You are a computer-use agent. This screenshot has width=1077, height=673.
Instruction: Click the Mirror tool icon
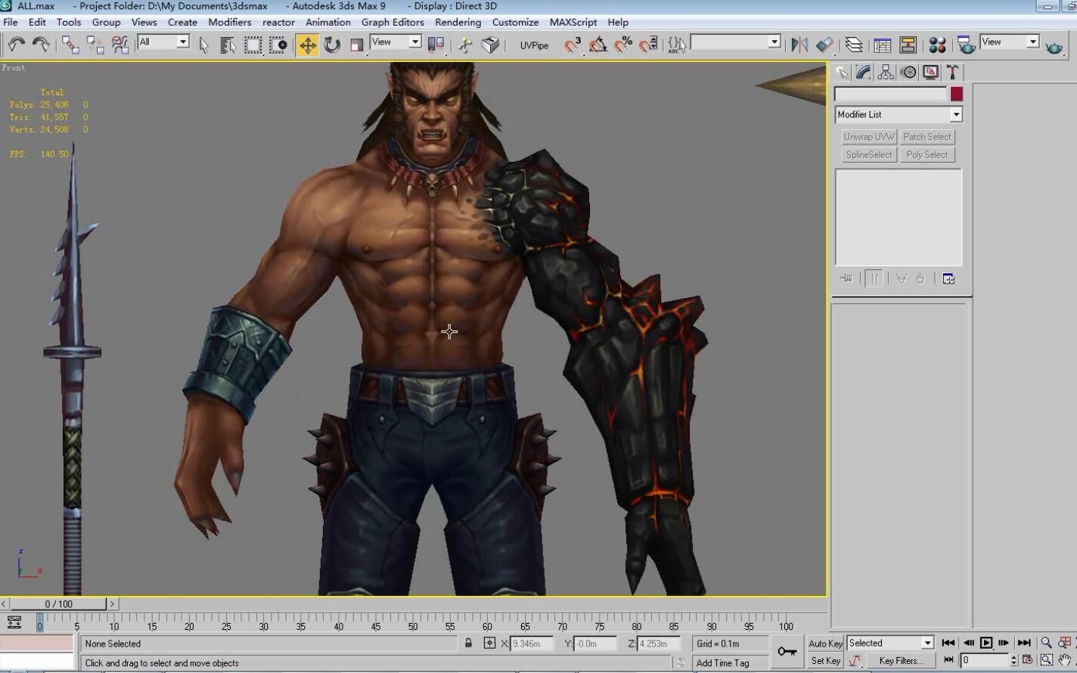click(799, 45)
